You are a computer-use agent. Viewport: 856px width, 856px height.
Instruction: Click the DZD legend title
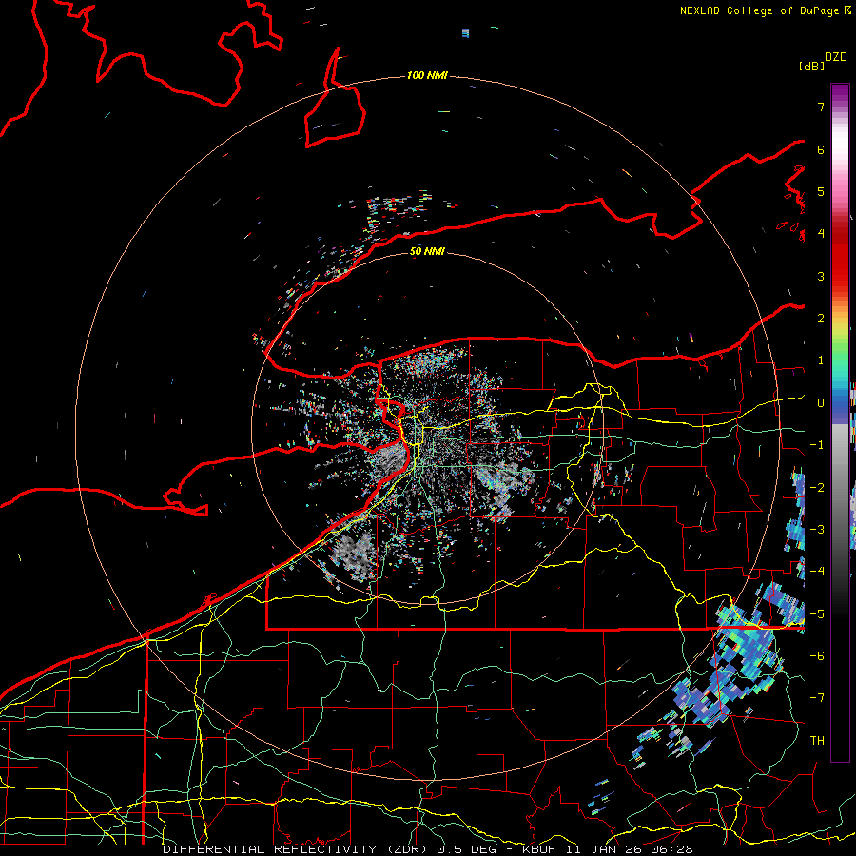[x=836, y=57]
